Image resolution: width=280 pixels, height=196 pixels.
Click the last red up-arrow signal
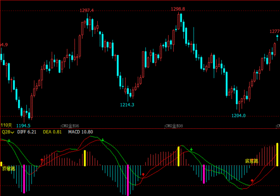tap(252, 181)
